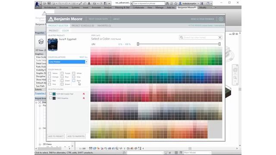The height and width of the screenshot is (155, 276).
Task: Switch to the Project Schedule (0) tab
Action: (x=83, y=26)
